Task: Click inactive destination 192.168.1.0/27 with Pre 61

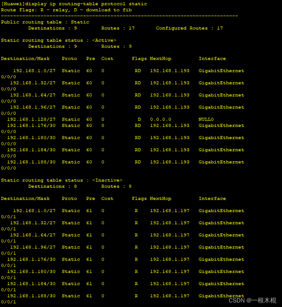Action: (34, 211)
